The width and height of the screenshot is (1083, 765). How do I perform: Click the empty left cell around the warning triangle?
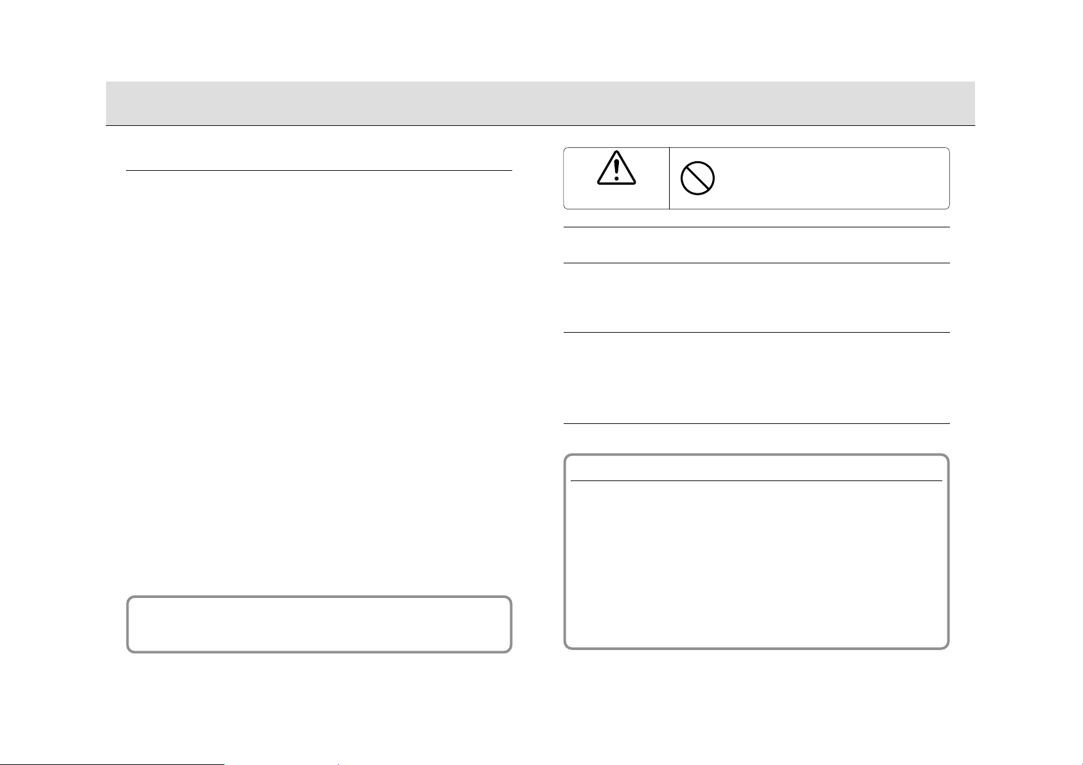(x=616, y=179)
